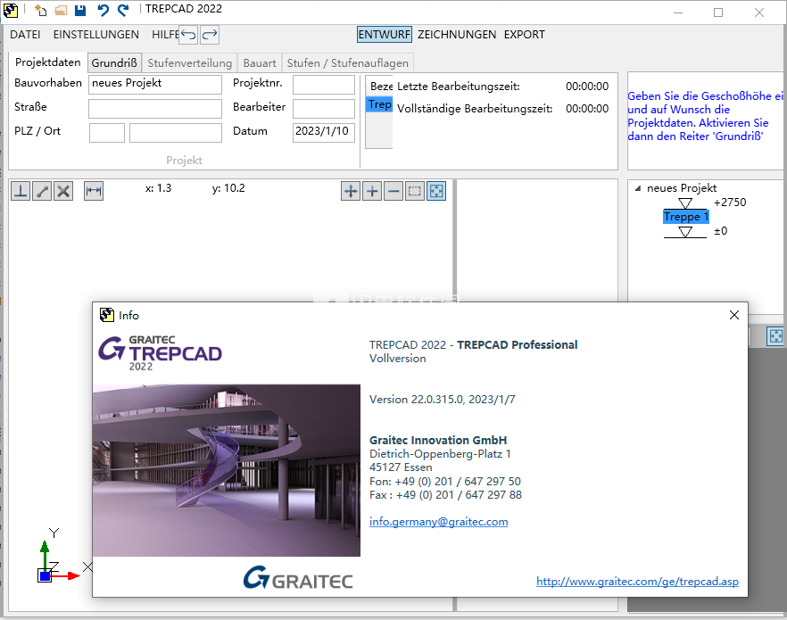This screenshot has height=620, width=787.
Task: Click the upper level triangle marker at +2750
Action: 685,203
